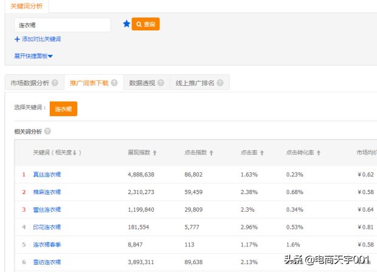Click help icon next to 线上推广排名

220,83
